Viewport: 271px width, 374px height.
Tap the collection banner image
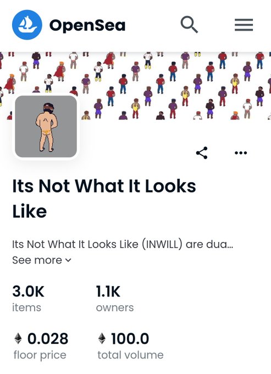point(135,85)
